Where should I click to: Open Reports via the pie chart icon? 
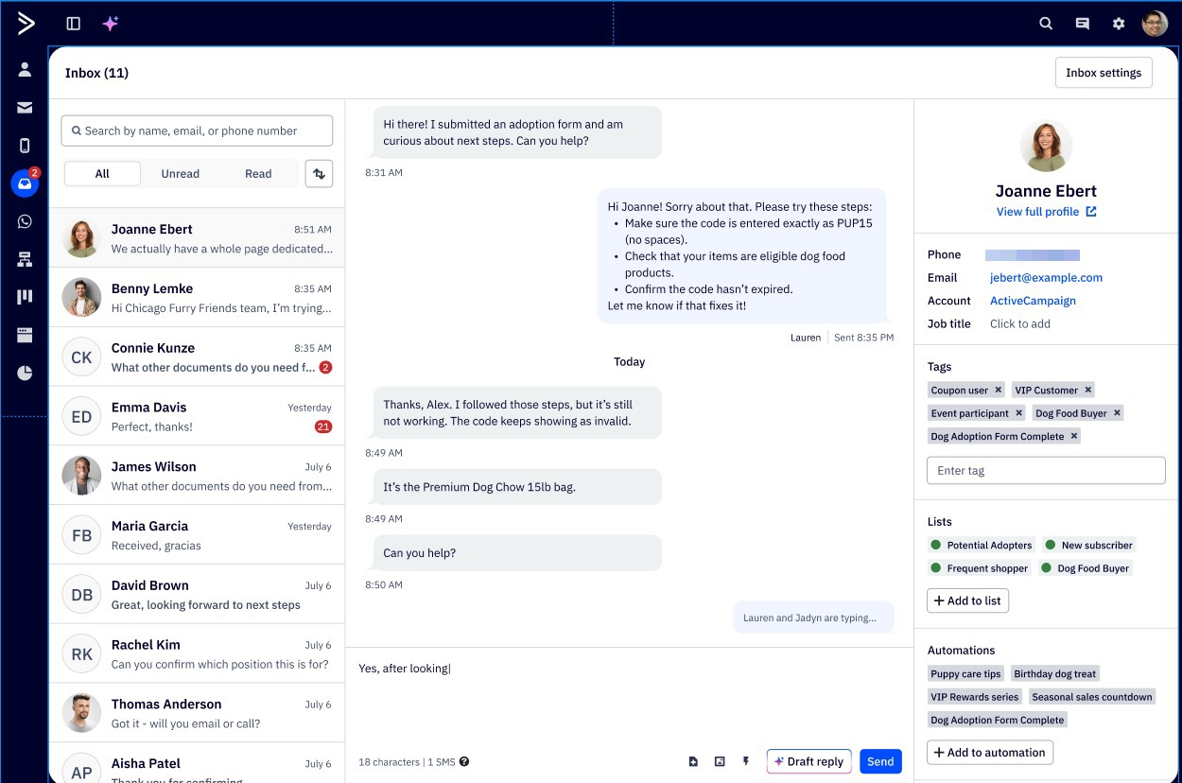tap(25, 373)
